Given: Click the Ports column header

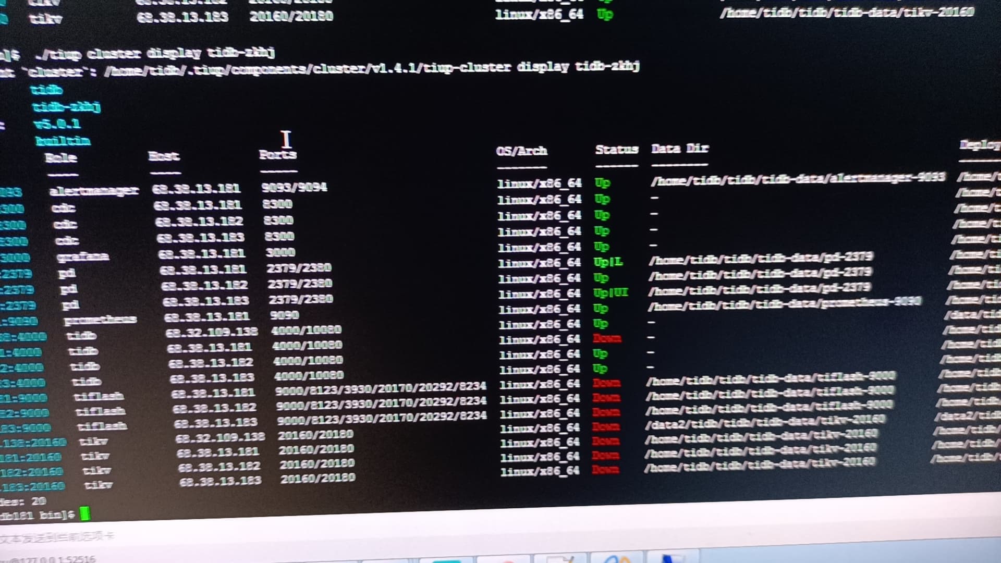Looking at the screenshot, I should tap(278, 155).
